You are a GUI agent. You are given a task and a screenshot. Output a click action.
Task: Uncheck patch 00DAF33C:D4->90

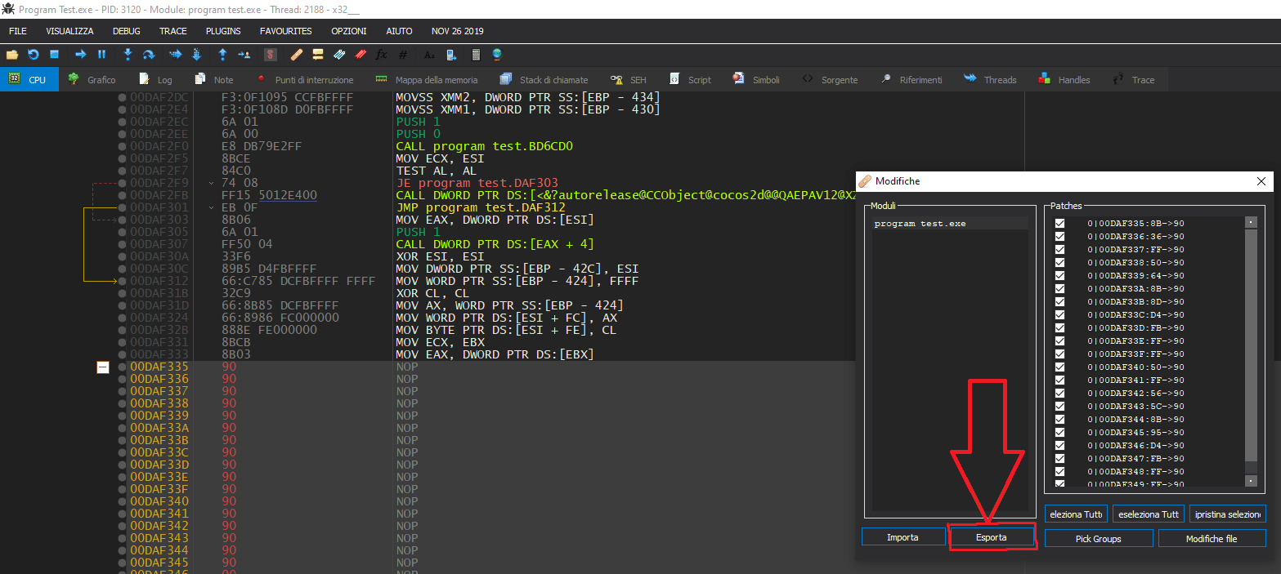point(1060,314)
